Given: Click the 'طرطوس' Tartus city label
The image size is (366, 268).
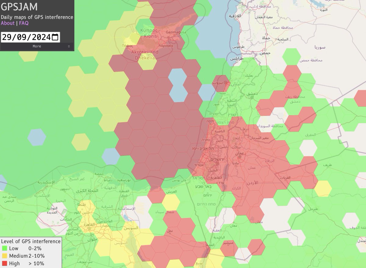Looking at the screenshot, I should tap(239, 47).
